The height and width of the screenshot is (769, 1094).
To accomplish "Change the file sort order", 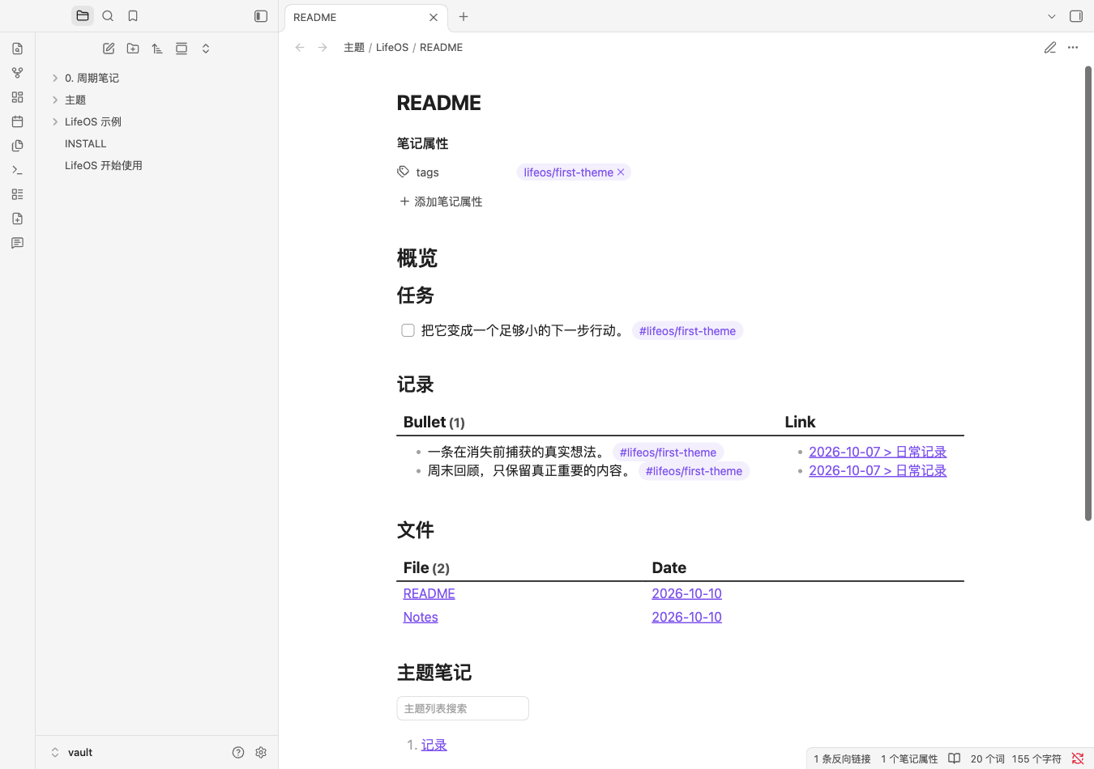I will point(157,49).
